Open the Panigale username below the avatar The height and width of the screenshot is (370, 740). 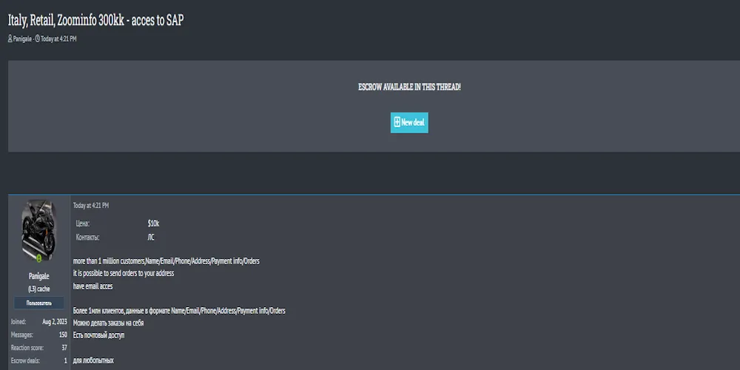[x=38, y=276]
